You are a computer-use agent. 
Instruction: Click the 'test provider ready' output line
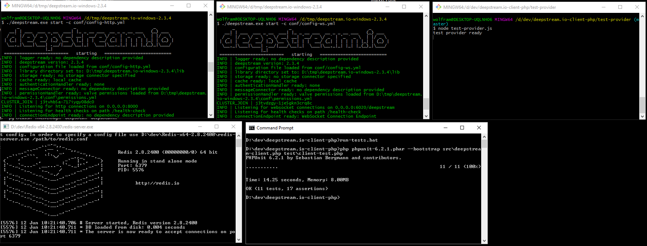(x=457, y=33)
